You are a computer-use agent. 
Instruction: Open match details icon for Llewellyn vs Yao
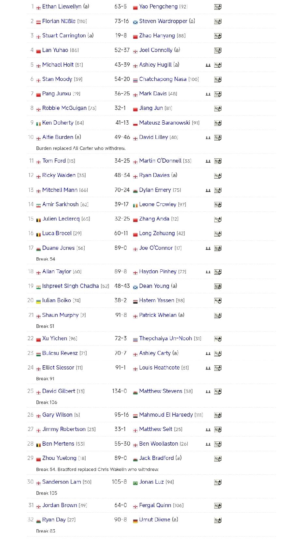point(218,7)
